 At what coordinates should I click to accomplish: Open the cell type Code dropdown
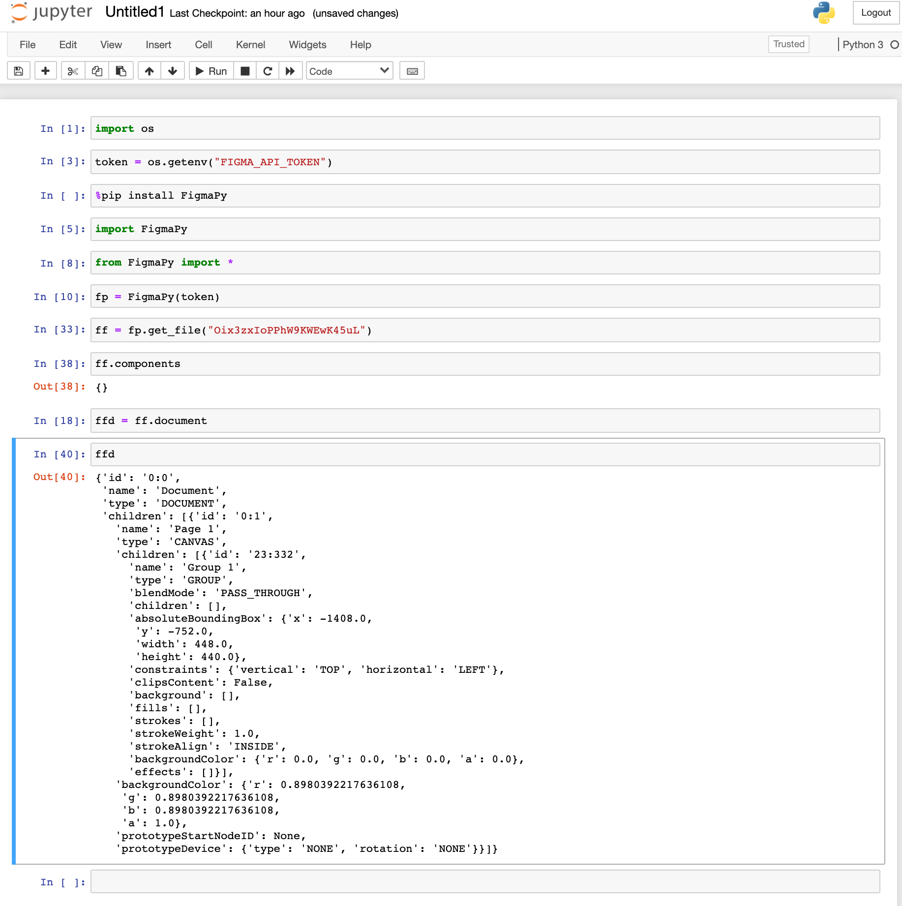point(349,71)
